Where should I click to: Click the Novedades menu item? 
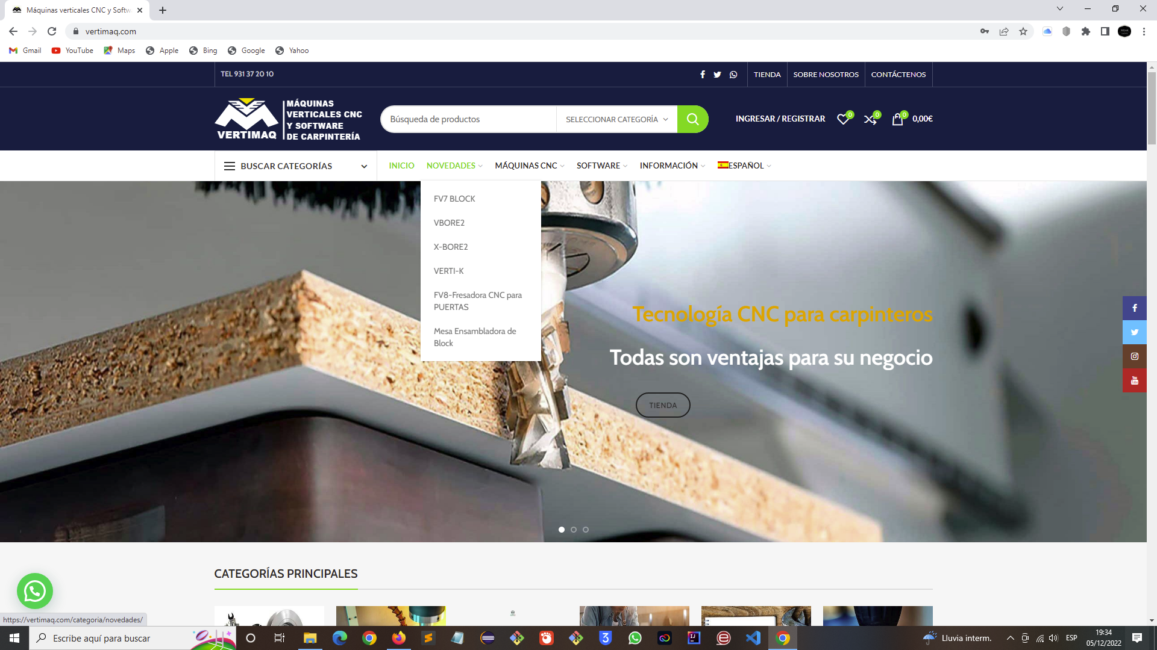click(x=454, y=166)
